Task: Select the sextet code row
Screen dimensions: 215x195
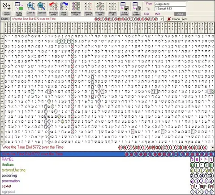Action: coord(107,186)
